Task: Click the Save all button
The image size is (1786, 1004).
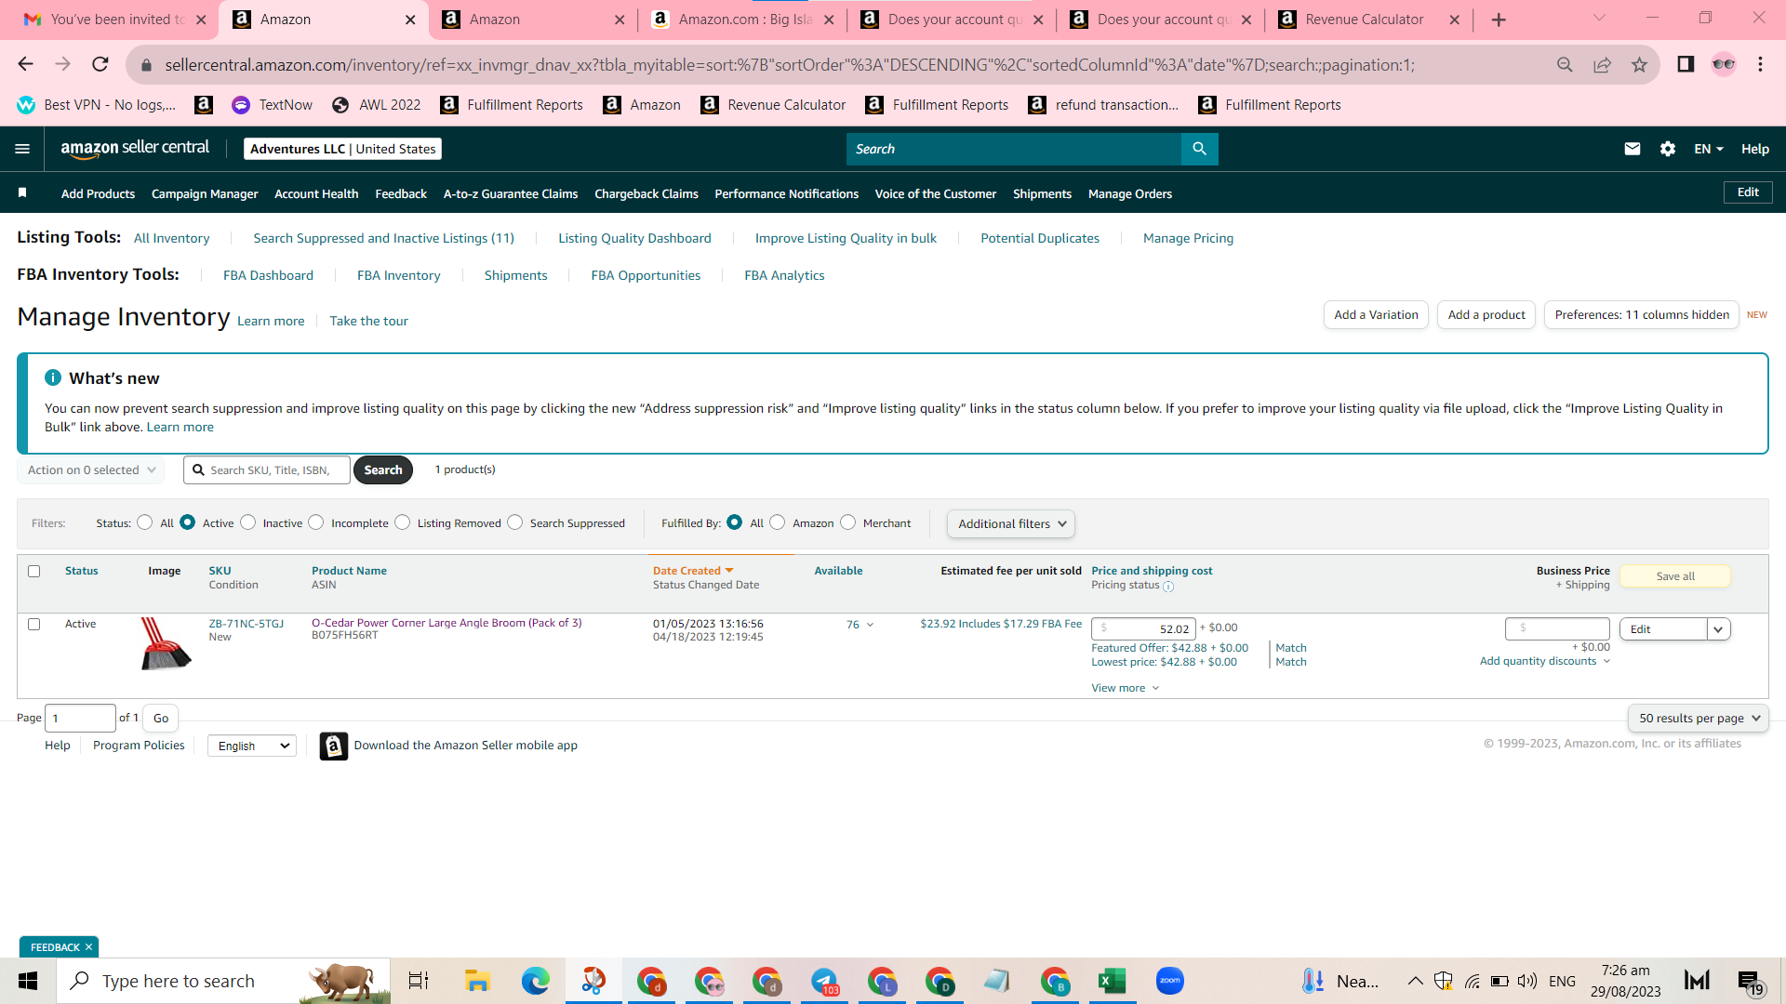Action: (1675, 576)
